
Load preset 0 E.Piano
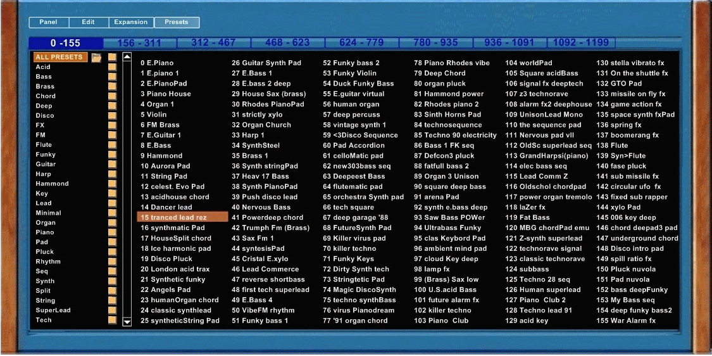pos(157,63)
